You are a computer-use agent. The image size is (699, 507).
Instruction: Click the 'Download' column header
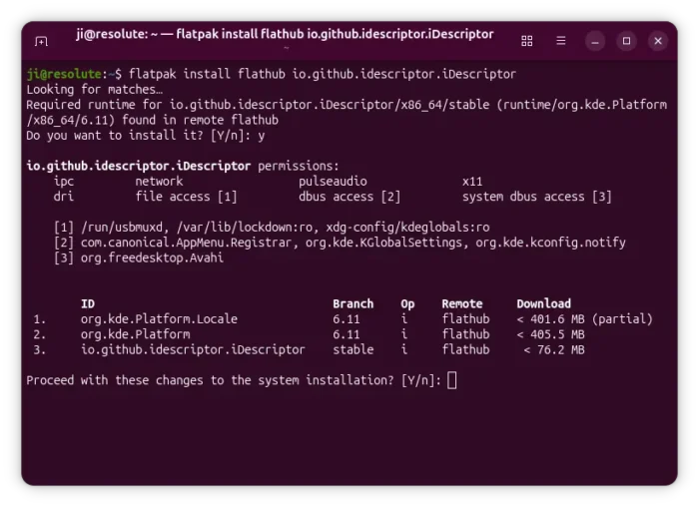(x=544, y=303)
